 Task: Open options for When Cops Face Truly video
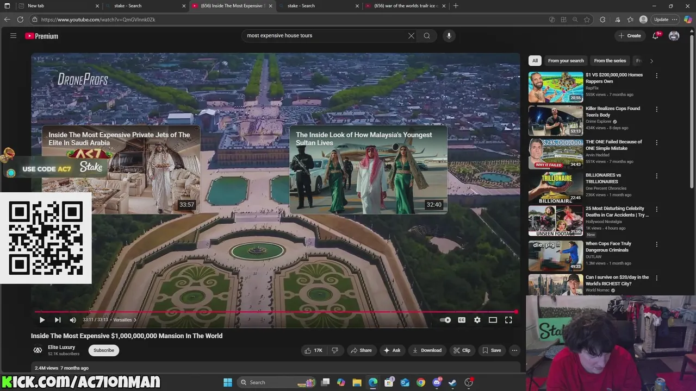[656, 244]
